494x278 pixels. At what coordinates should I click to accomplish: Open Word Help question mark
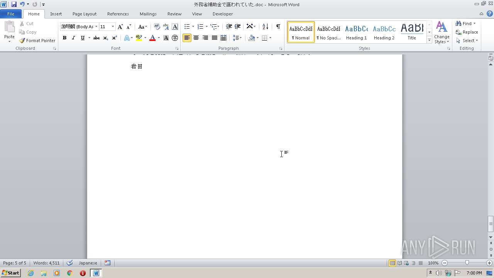point(490,14)
